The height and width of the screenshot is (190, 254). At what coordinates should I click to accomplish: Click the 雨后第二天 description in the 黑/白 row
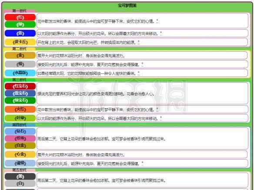coord(102,180)
